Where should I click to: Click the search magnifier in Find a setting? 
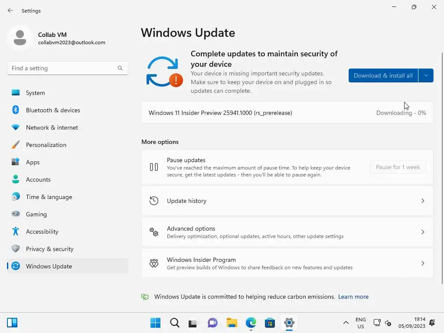pos(120,68)
